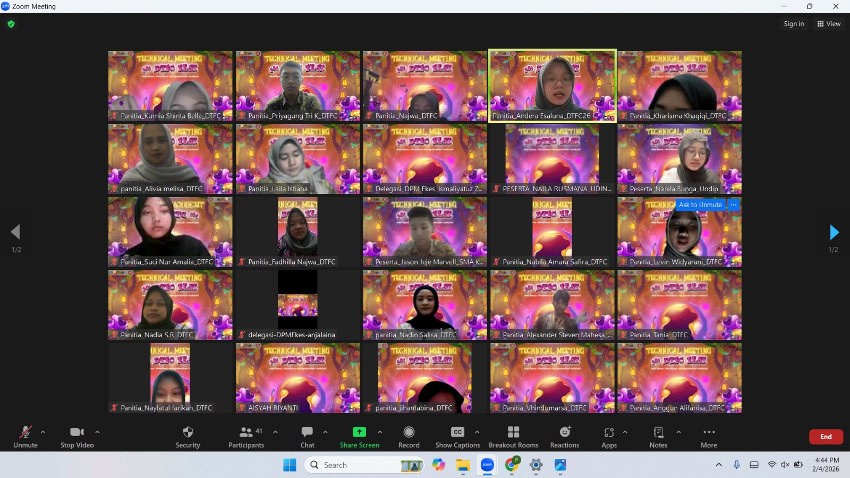Screen dimensions: 850x478
Task: Start recording with the Record icon
Action: pos(409,432)
